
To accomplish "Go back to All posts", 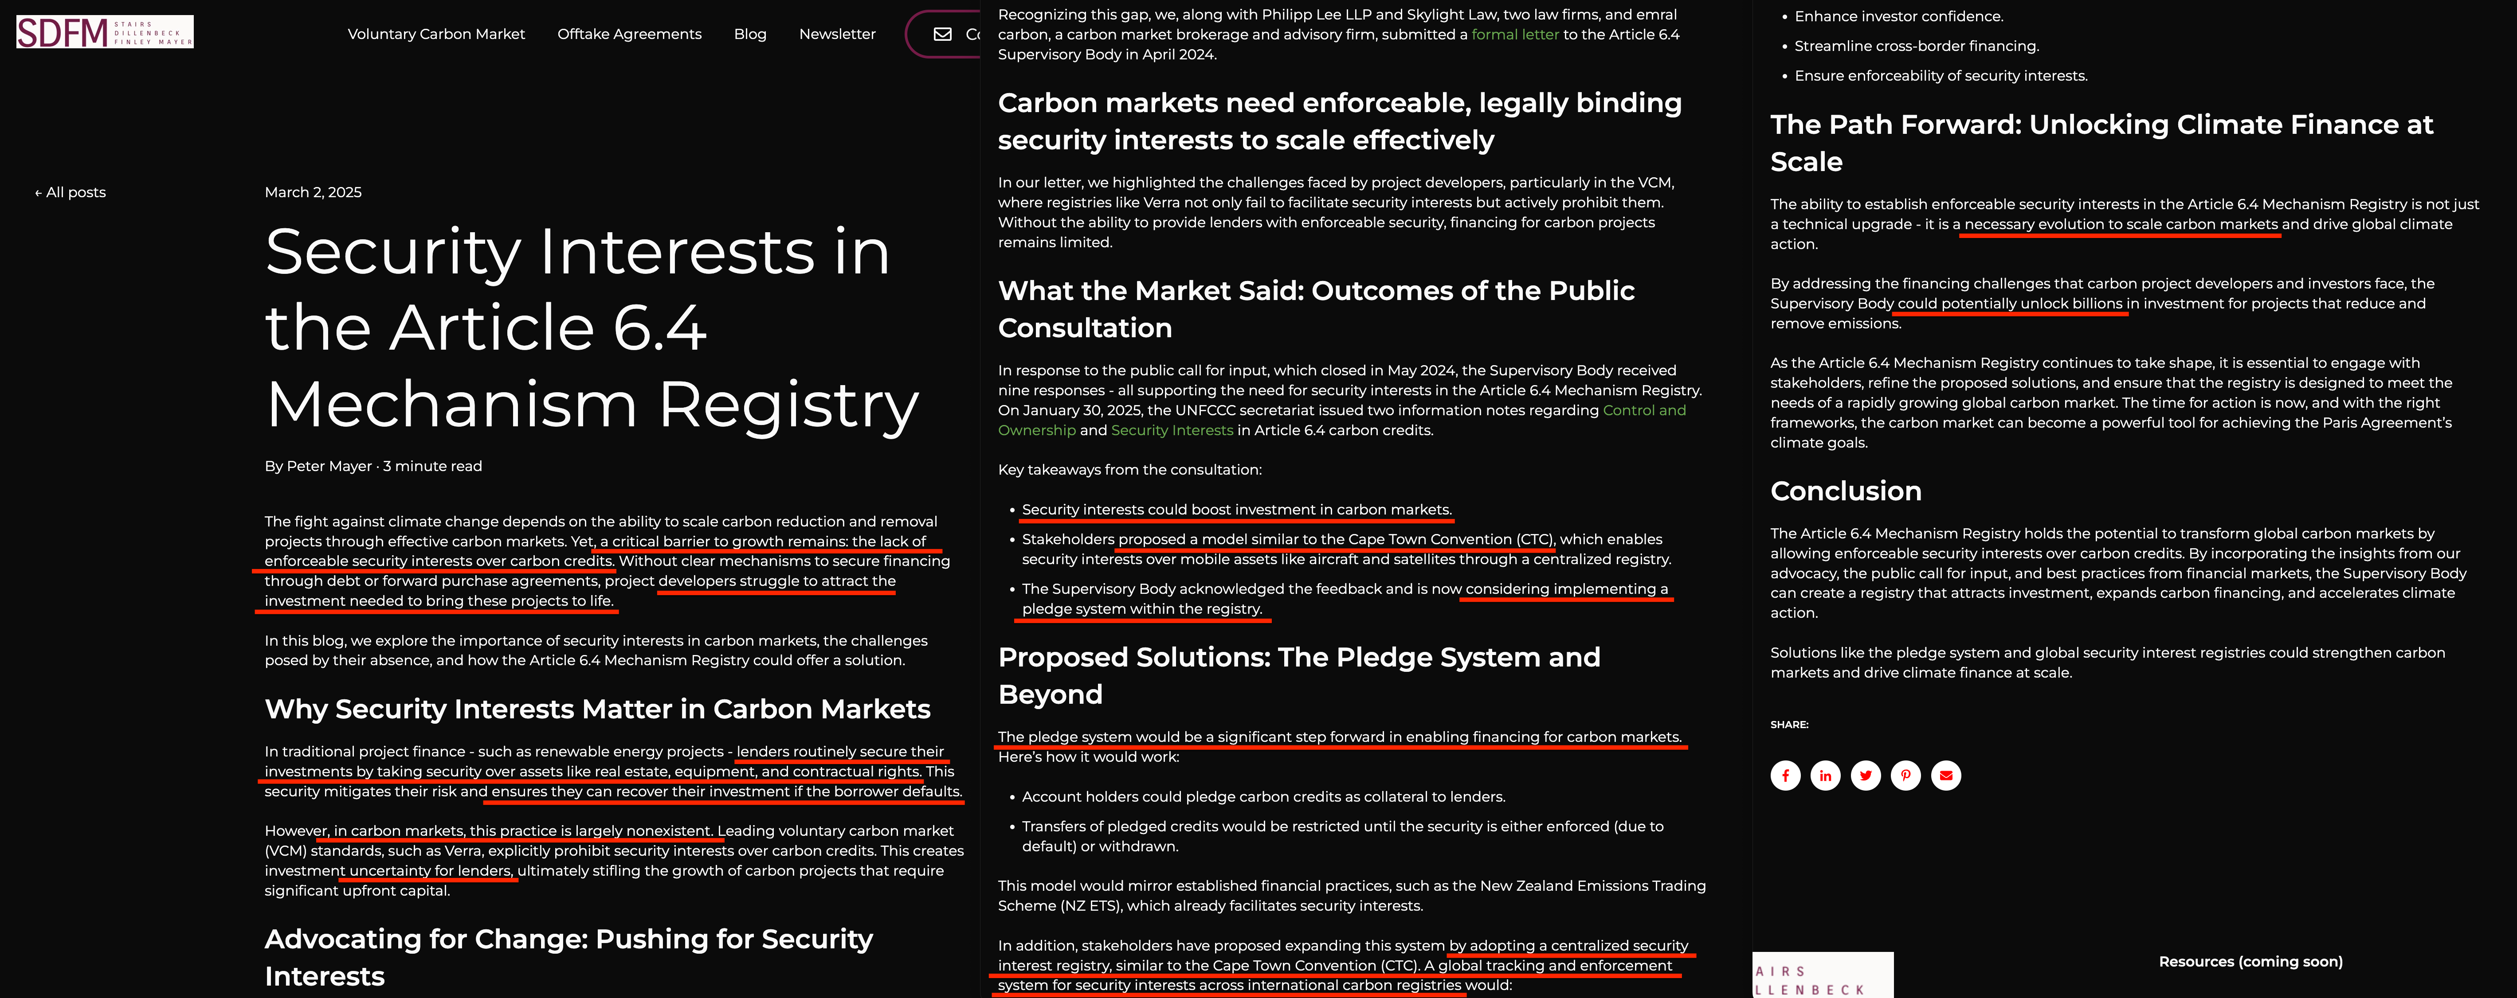I will click(x=71, y=192).
